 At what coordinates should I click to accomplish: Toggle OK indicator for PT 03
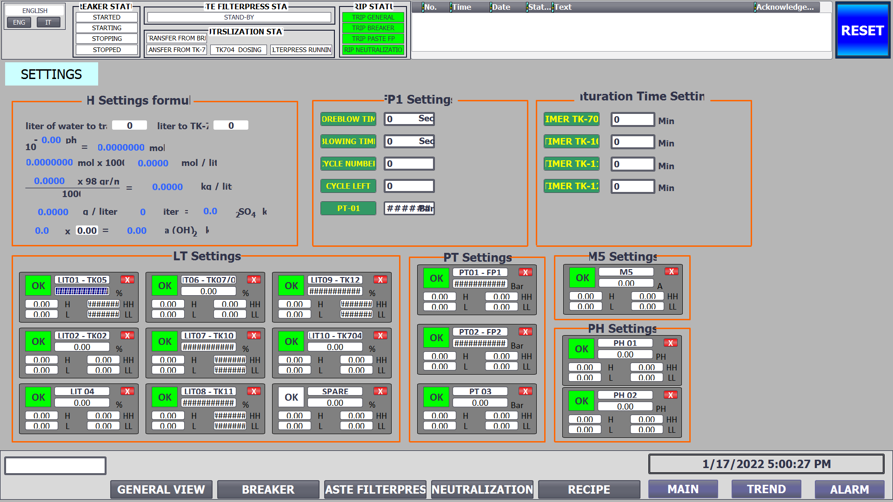pos(436,397)
